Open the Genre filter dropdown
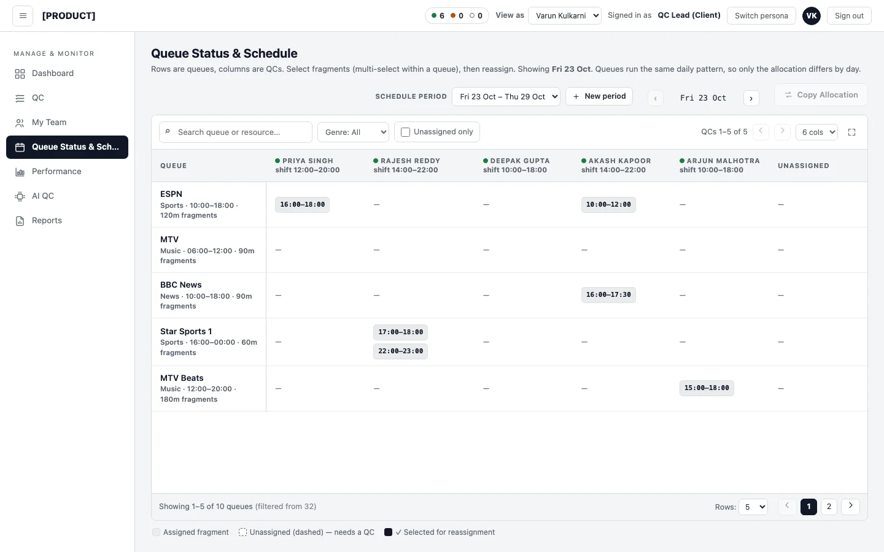Screen dimensions: 884x552 coord(354,132)
